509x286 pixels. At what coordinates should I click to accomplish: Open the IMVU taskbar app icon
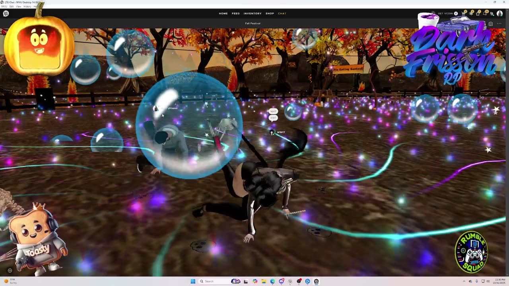point(316,281)
